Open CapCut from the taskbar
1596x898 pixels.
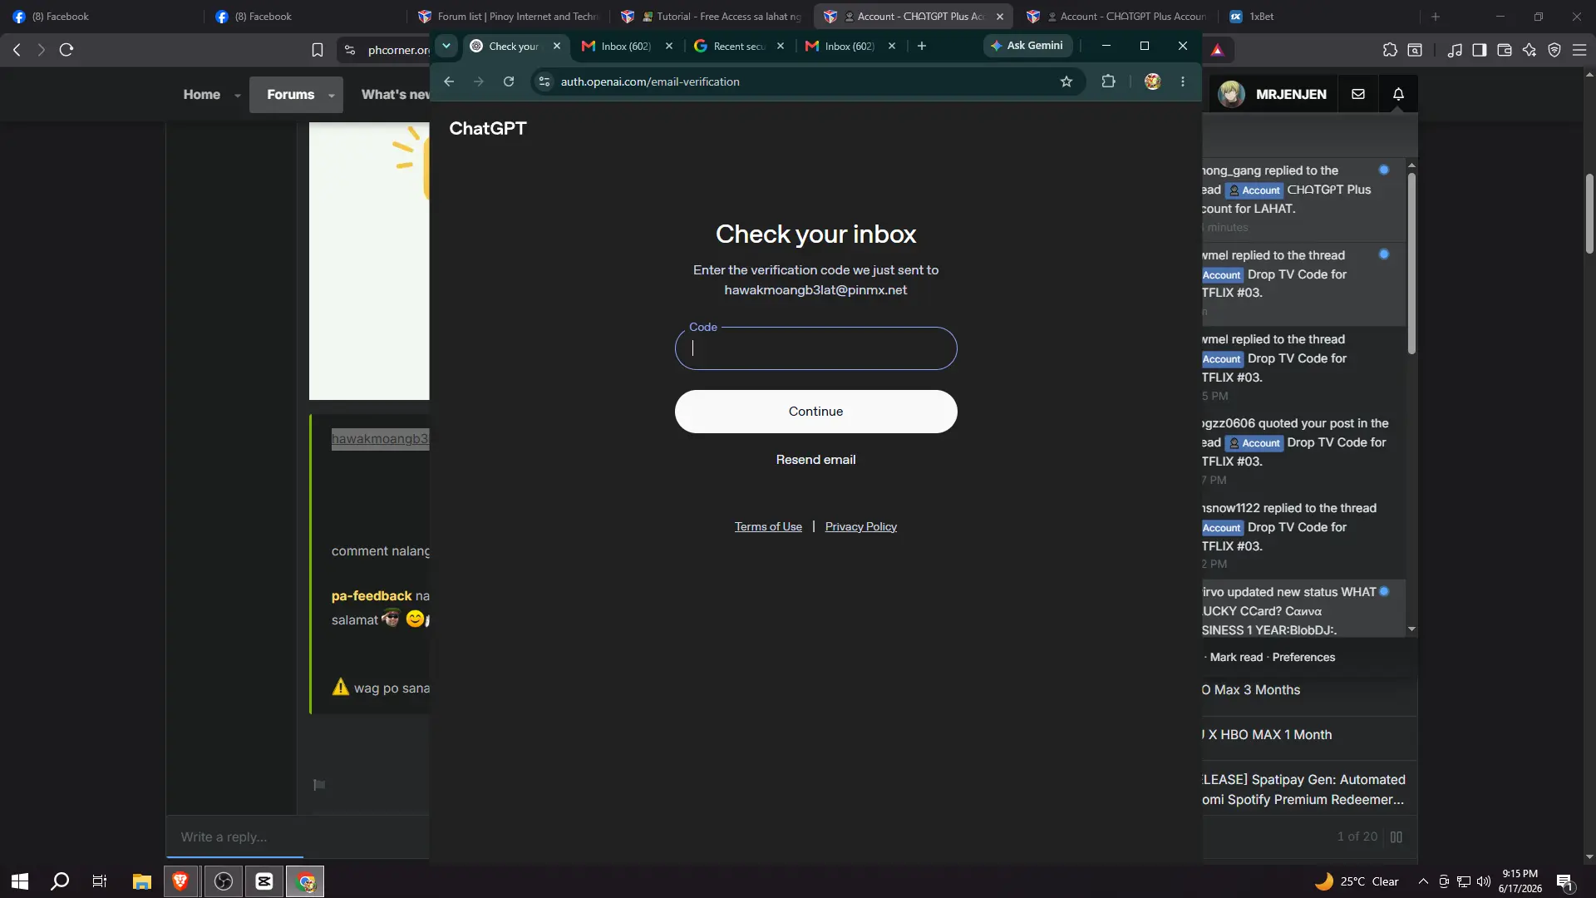(x=264, y=881)
